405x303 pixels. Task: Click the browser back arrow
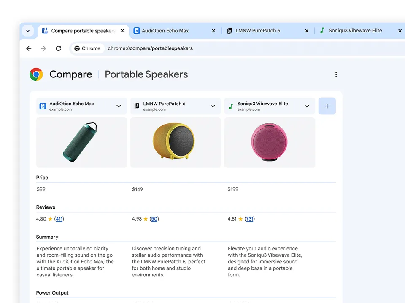click(29, 48)
